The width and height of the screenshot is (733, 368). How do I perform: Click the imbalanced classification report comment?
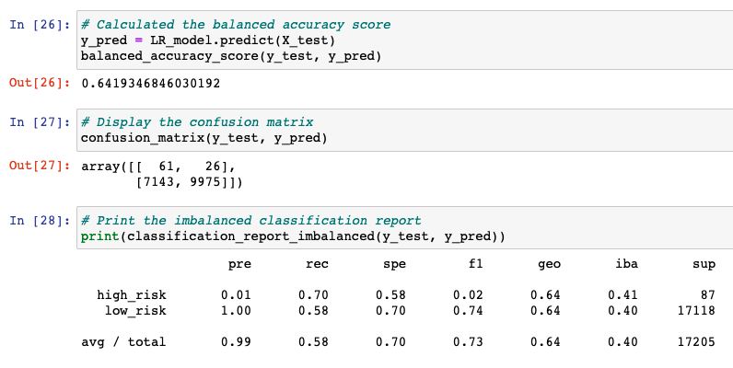pos(251,221)
